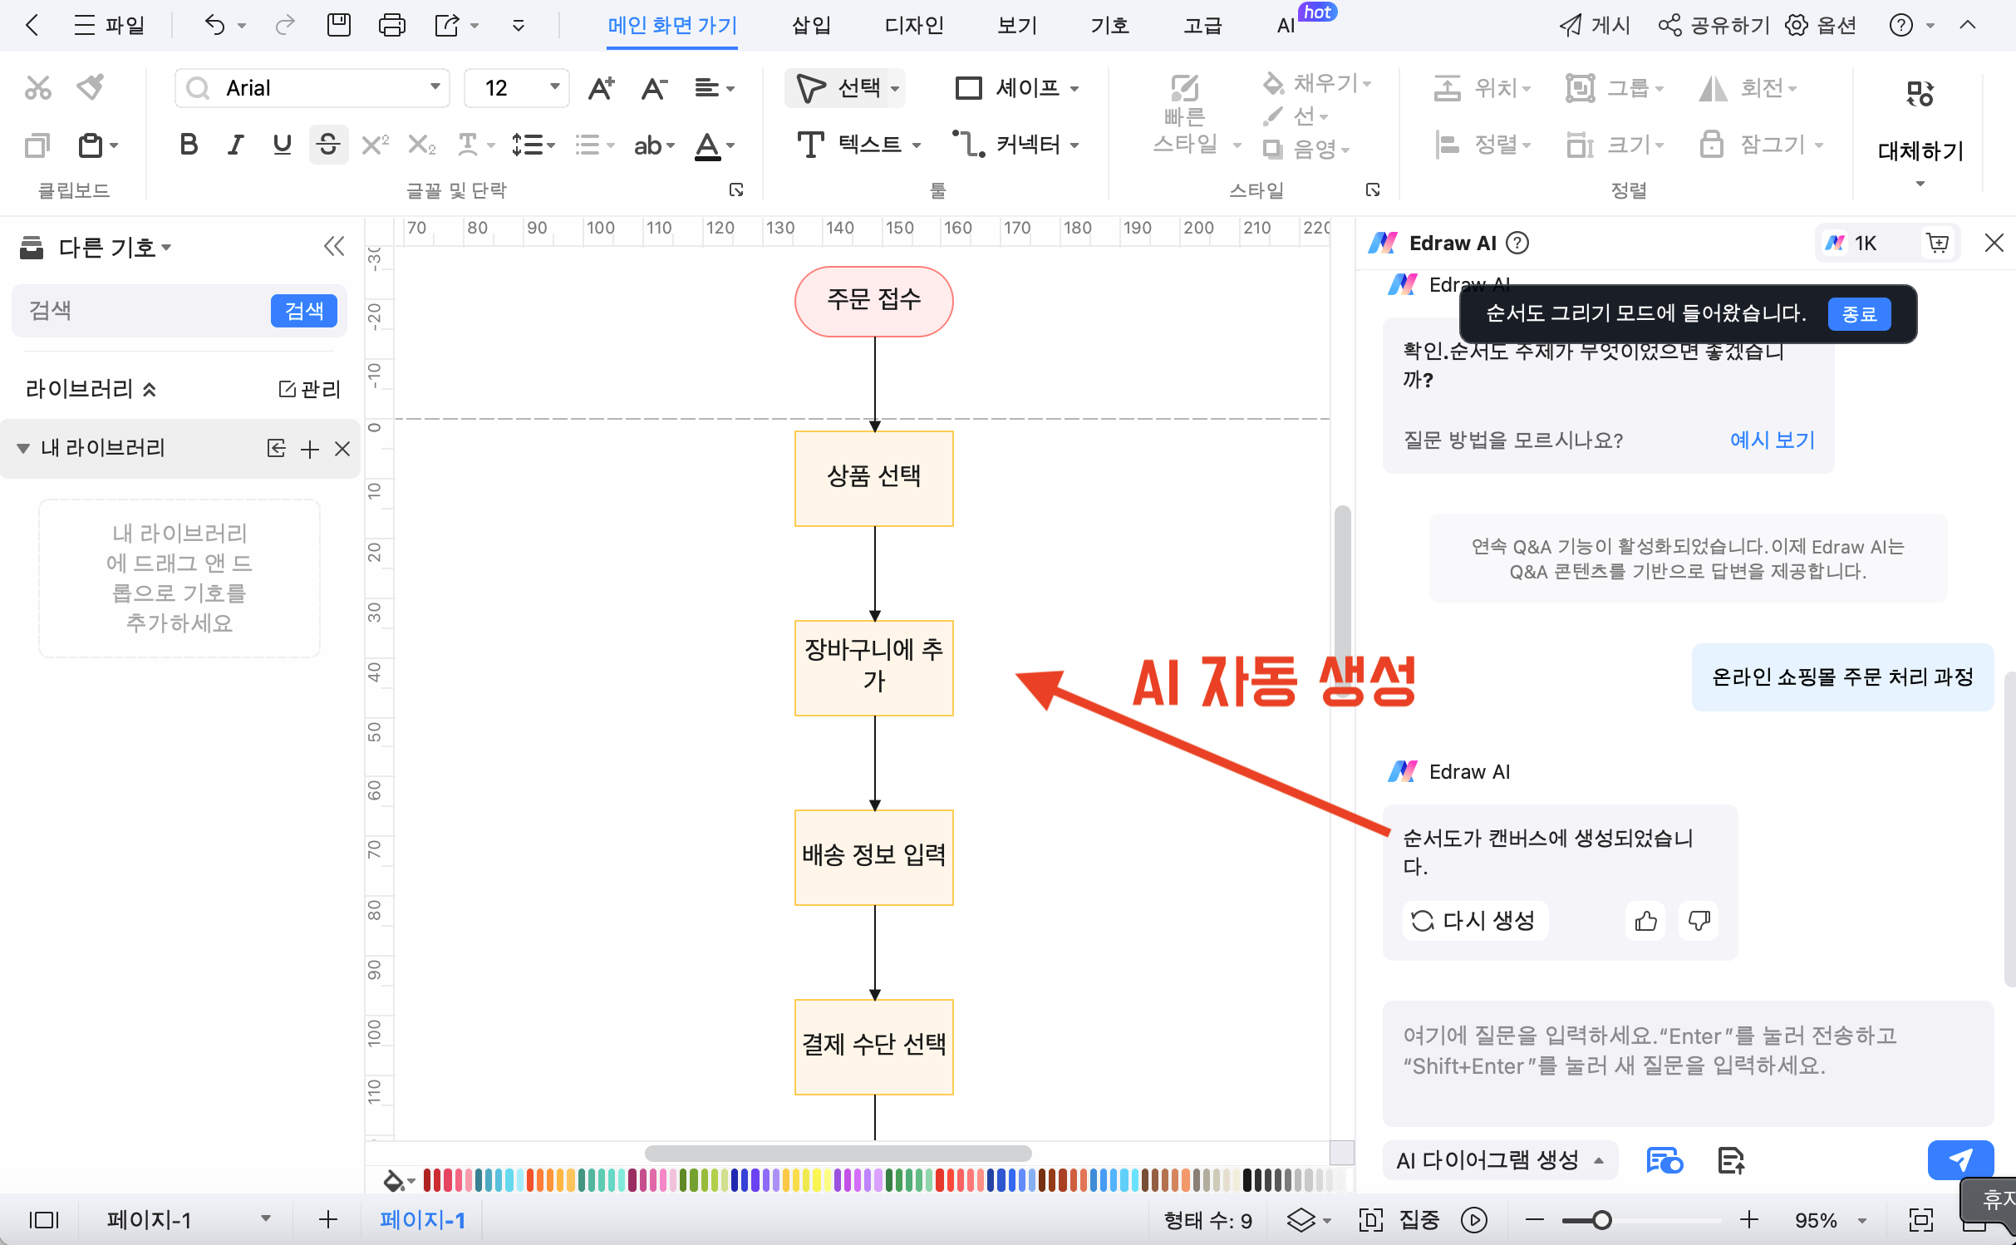Collapse the symbol library panel
The image size is (2016, 1245).
click(x=334, y=247)
